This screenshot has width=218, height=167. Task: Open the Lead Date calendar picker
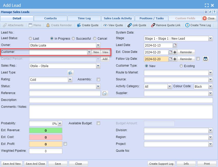175,45
